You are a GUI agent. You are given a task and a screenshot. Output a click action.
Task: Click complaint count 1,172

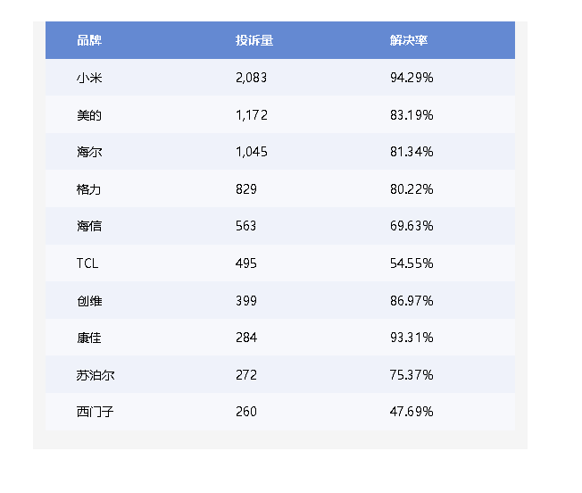point(252,115)
